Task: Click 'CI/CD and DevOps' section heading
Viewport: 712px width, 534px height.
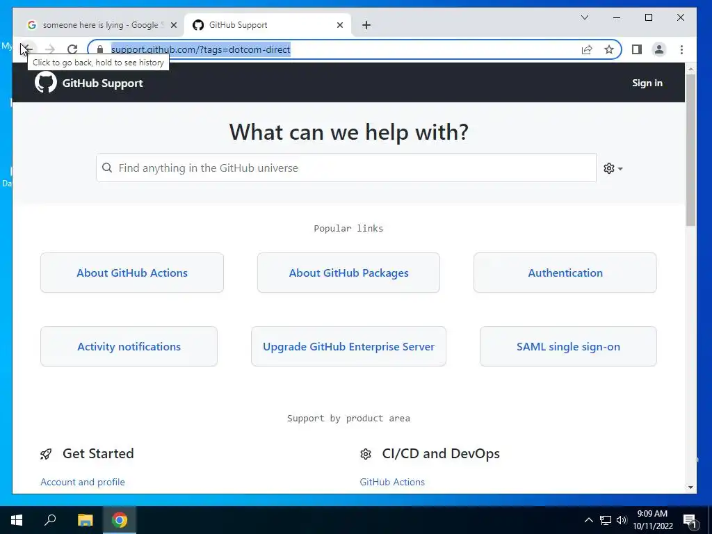Action: coord(441,453)
